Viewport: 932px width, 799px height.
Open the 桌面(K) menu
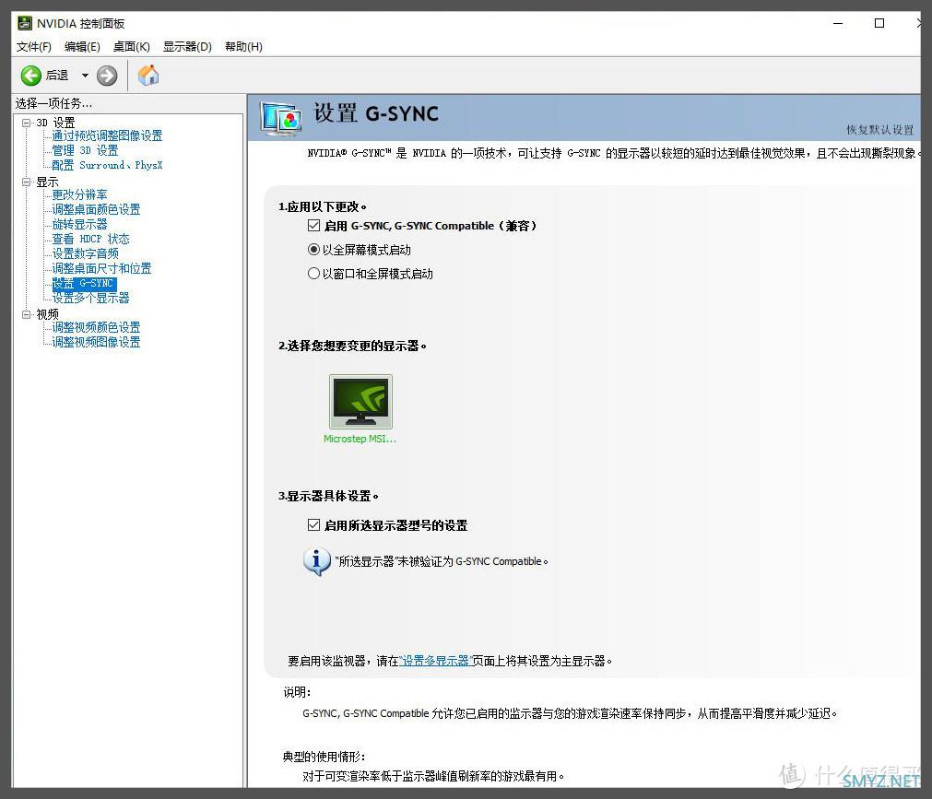[131, 46]
